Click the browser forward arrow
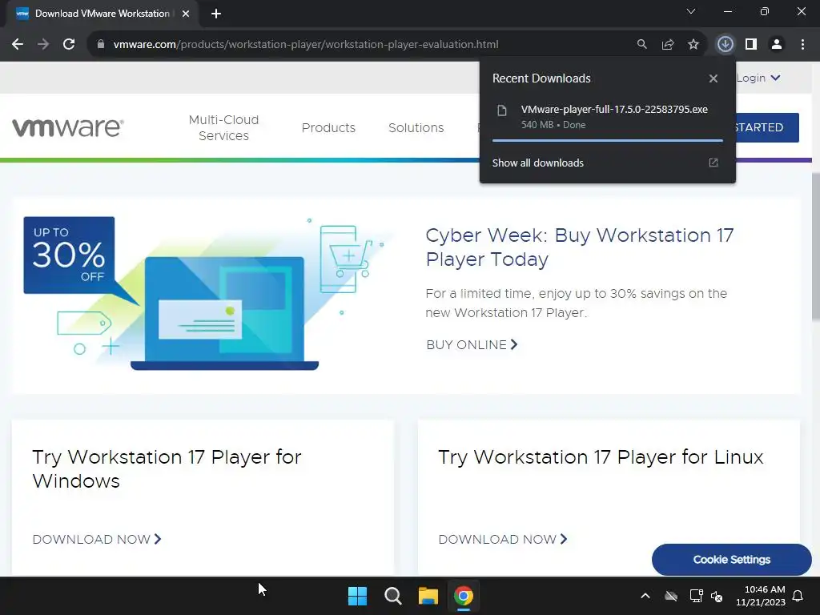The width and height of the screenshot is (820, 615). (x=43, y=45)
